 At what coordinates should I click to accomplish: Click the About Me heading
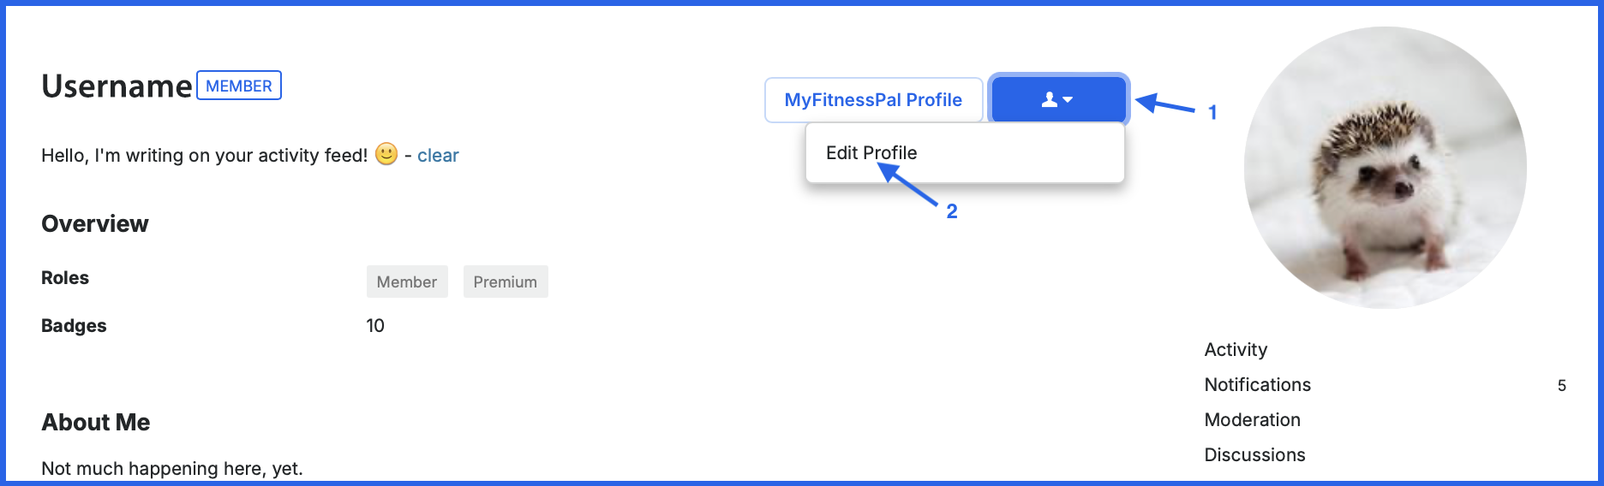pyautogui.click(x=96, y=423)
